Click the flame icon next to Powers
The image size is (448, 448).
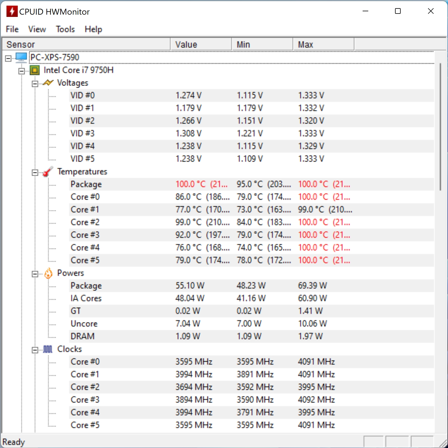click(48, 273)
